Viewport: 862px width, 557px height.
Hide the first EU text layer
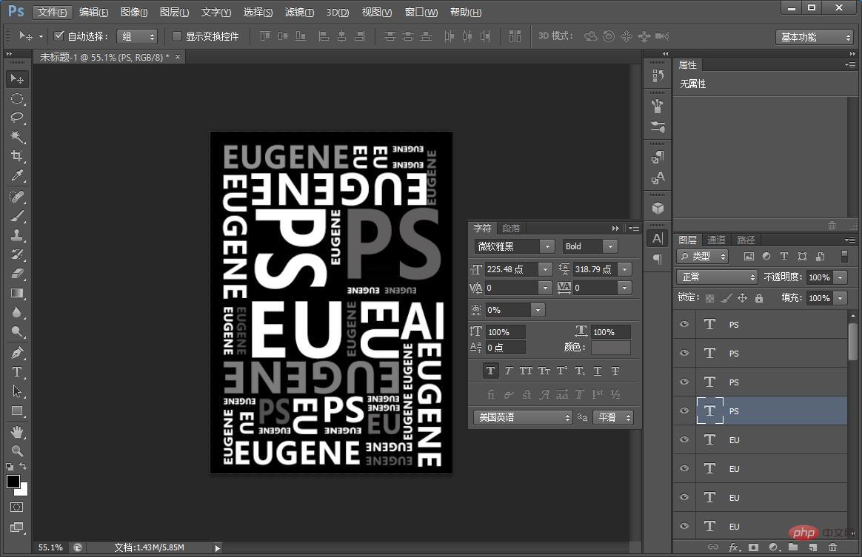tap(684, 439)
